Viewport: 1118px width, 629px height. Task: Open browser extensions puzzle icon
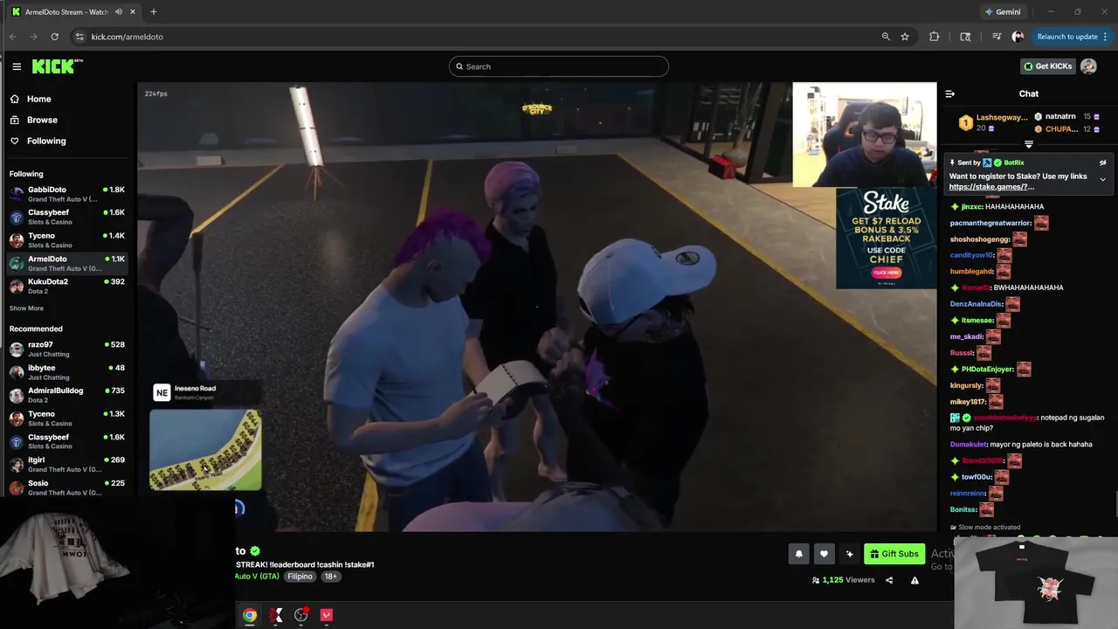pos(935,37)
